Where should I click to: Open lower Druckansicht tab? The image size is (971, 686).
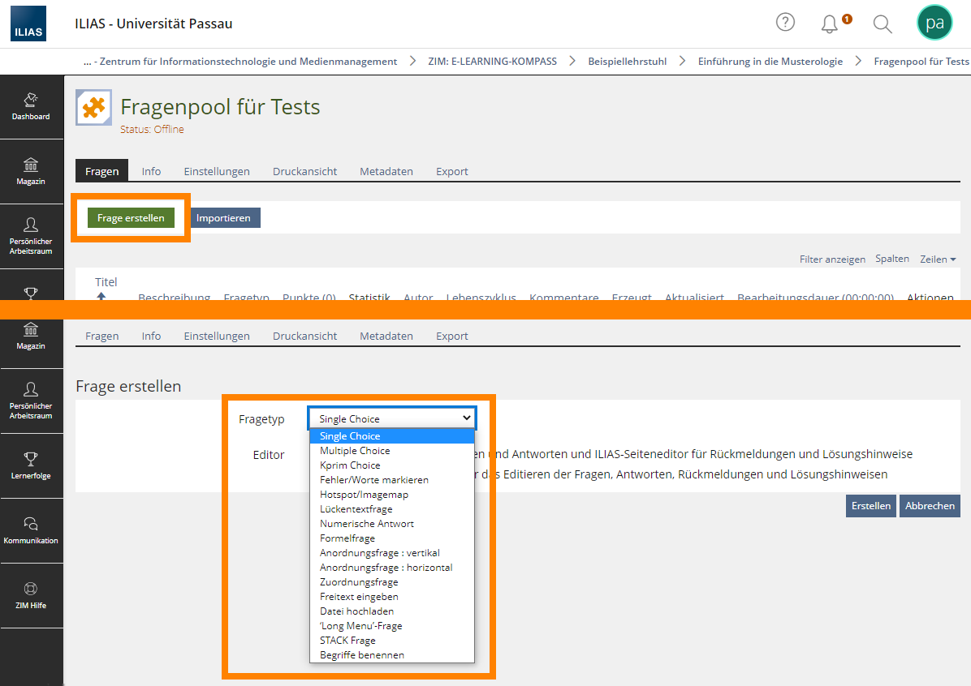[x=304, y=336]
